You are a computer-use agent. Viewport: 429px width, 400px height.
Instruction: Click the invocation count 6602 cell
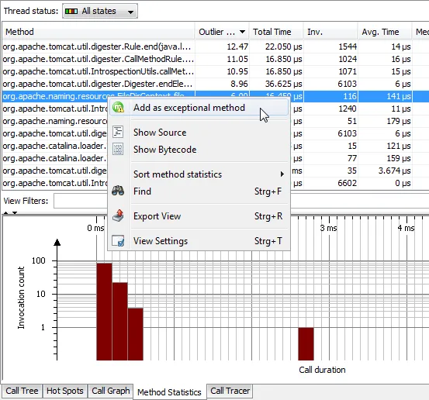tap(348, 183)
